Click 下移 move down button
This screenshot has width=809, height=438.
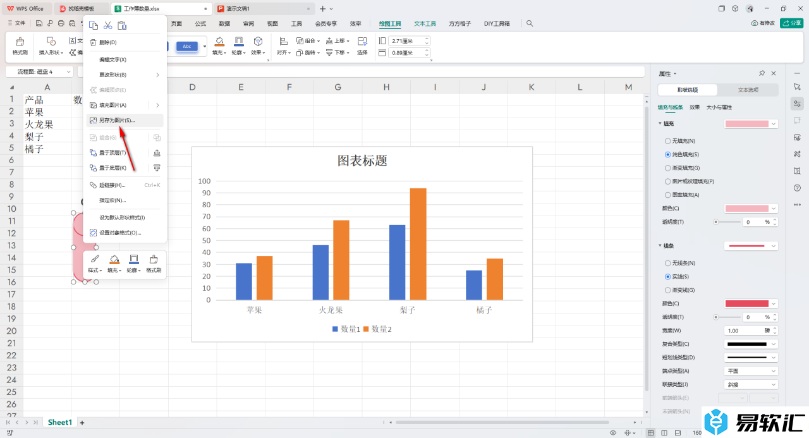click(338, 52)
